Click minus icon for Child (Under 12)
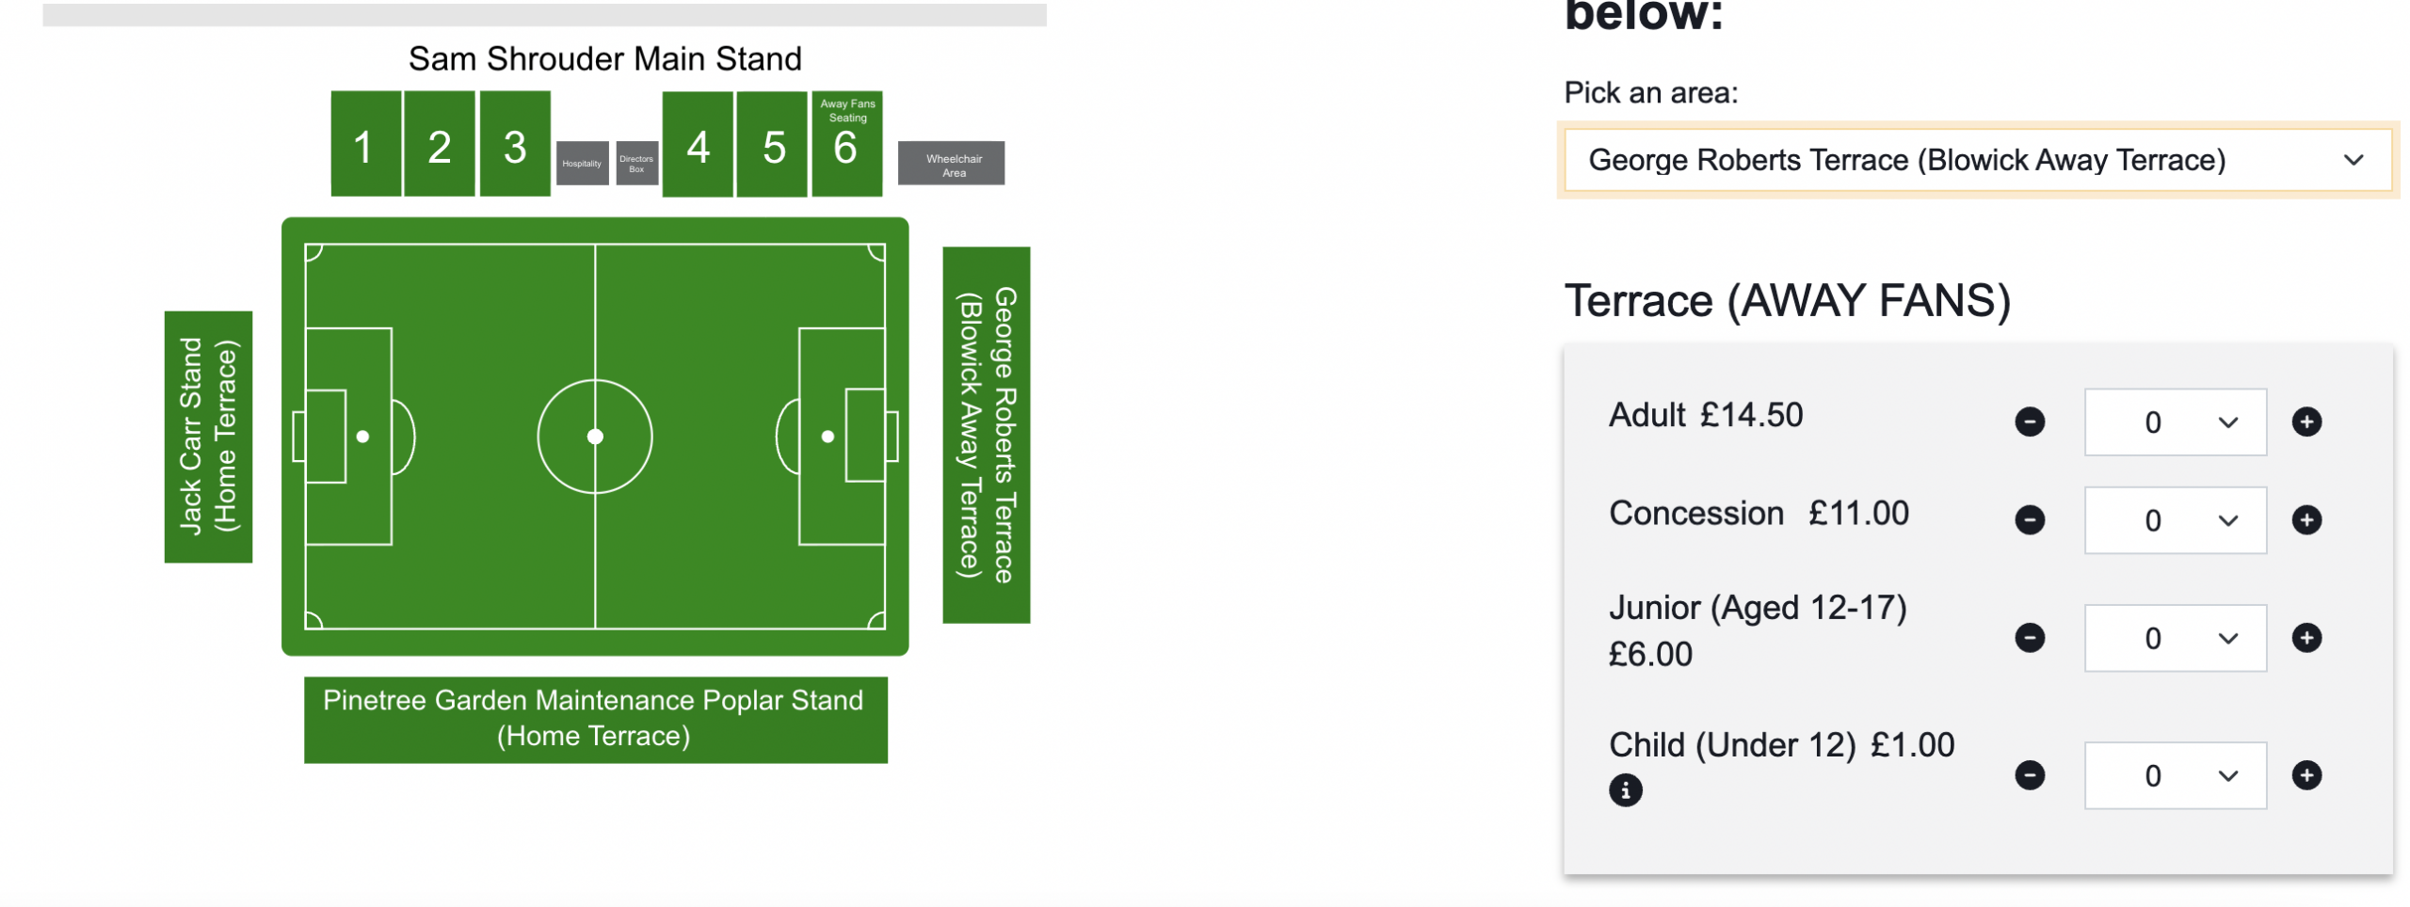Screen dimensions: 2410x907 [2029, 775]
